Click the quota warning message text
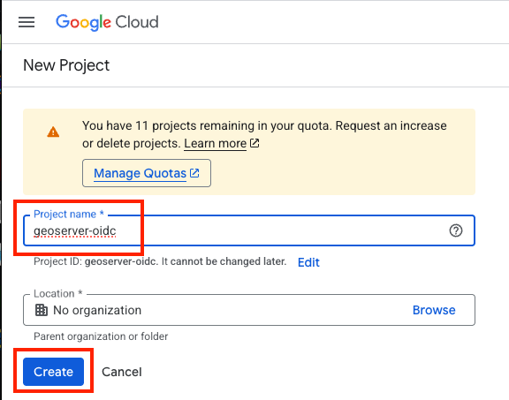 tap(264, 134)
